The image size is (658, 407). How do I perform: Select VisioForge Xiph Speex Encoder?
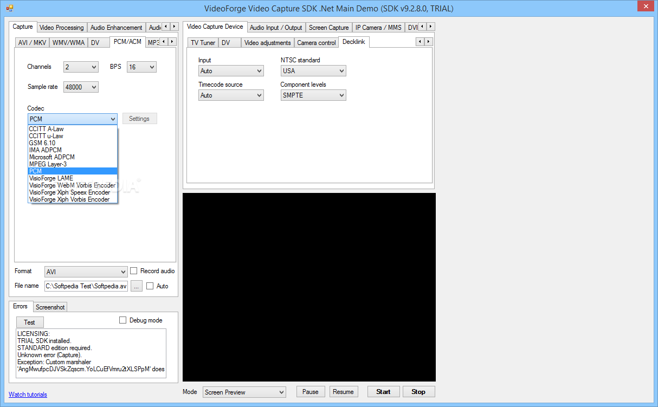pyautogui.click(x=73, y=192)
